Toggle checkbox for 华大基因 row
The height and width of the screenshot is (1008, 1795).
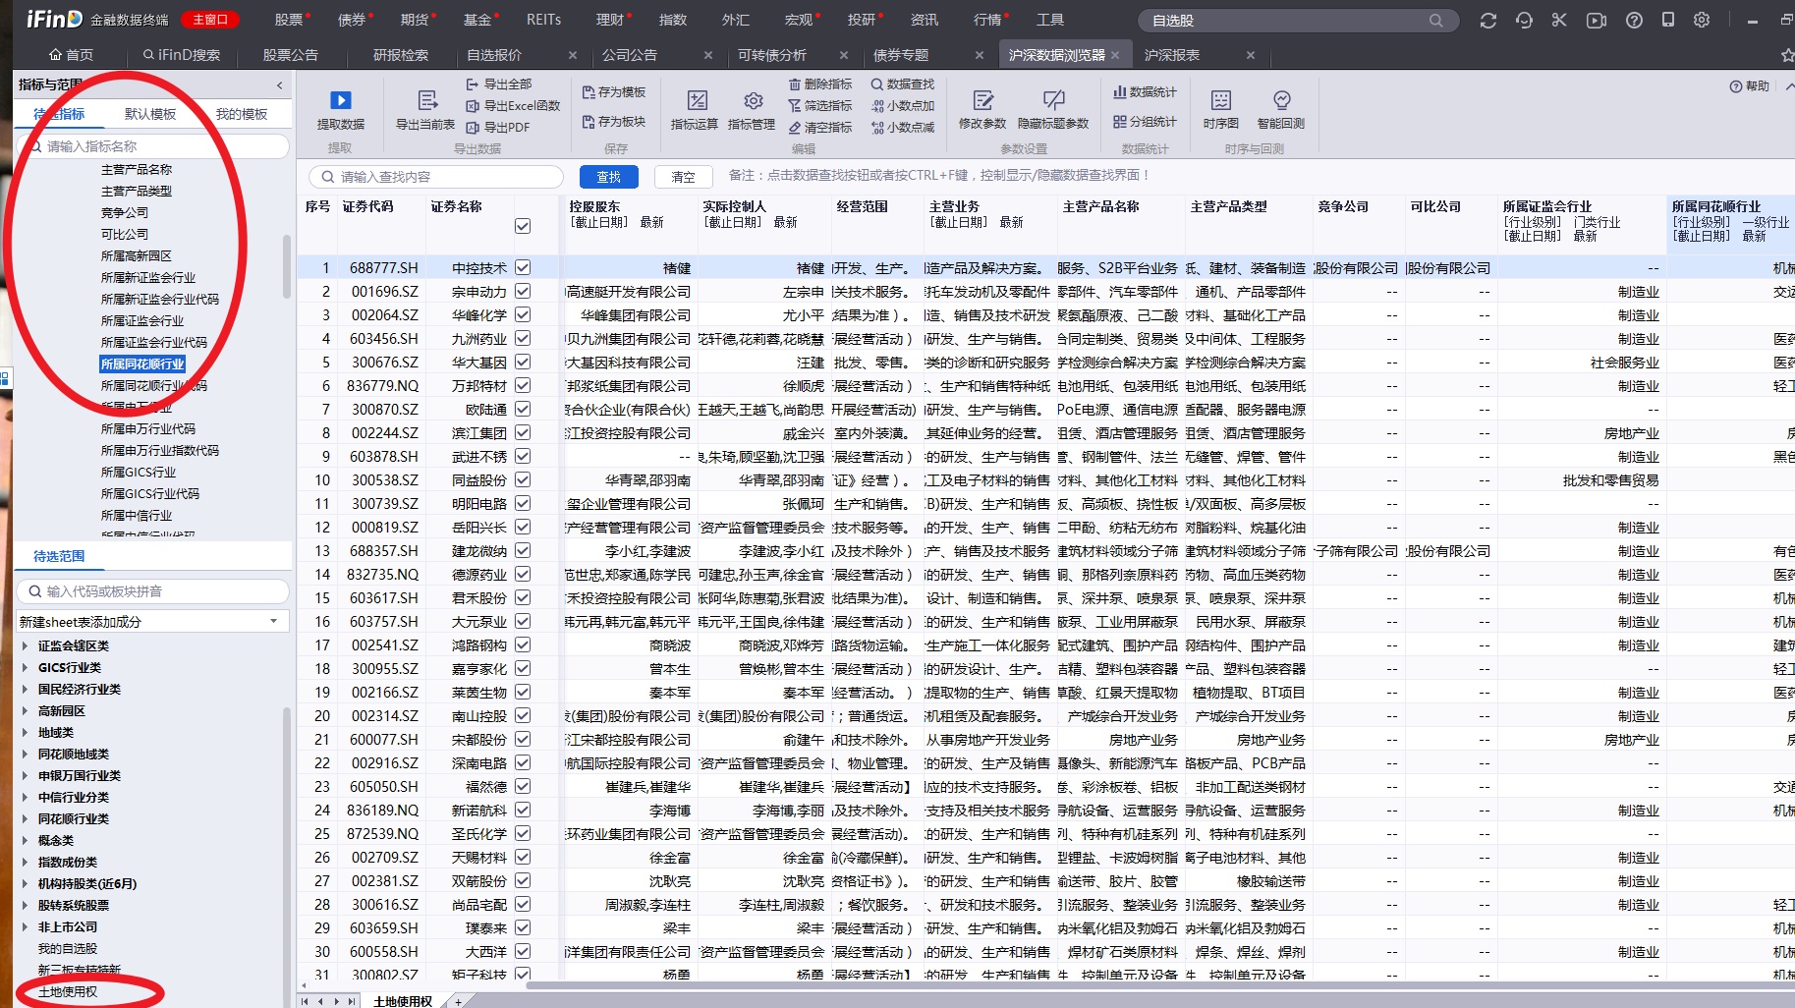click(x=523, y=362)
